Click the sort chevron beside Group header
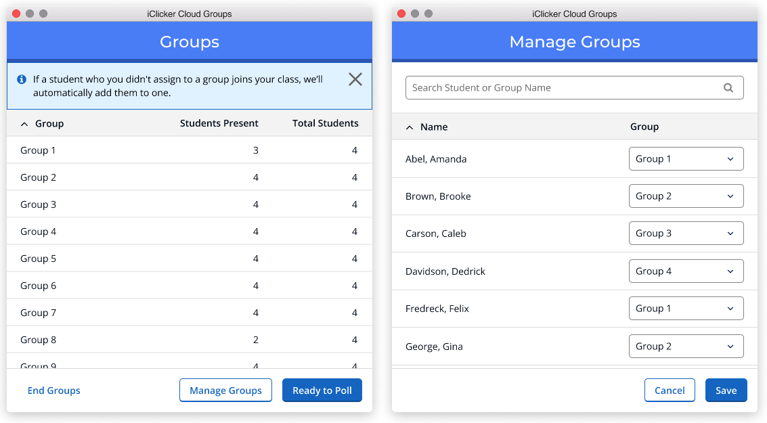 24,123
